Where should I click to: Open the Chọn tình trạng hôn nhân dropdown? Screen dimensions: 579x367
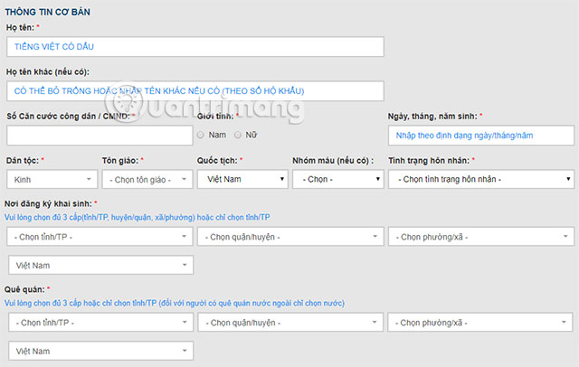pos(481,179)
